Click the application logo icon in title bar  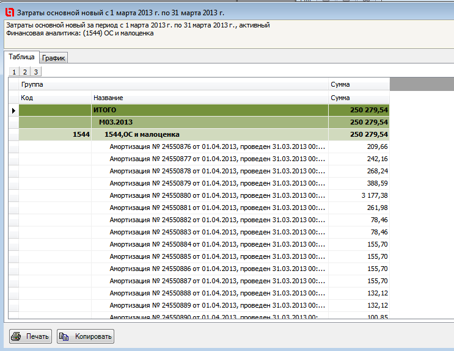(x=9, y=12)
